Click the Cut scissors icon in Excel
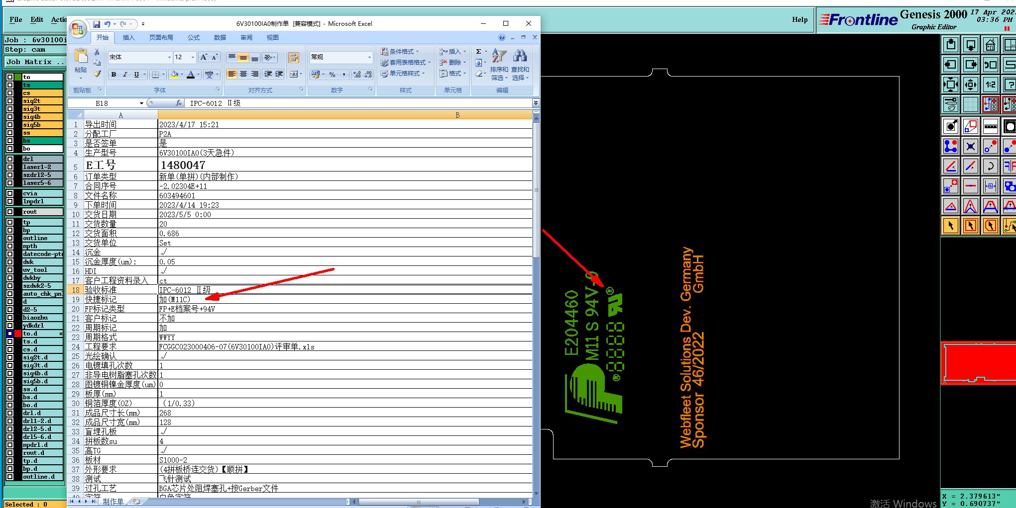The width and height of the screenshot is (1016, 508). click(97, 52)
